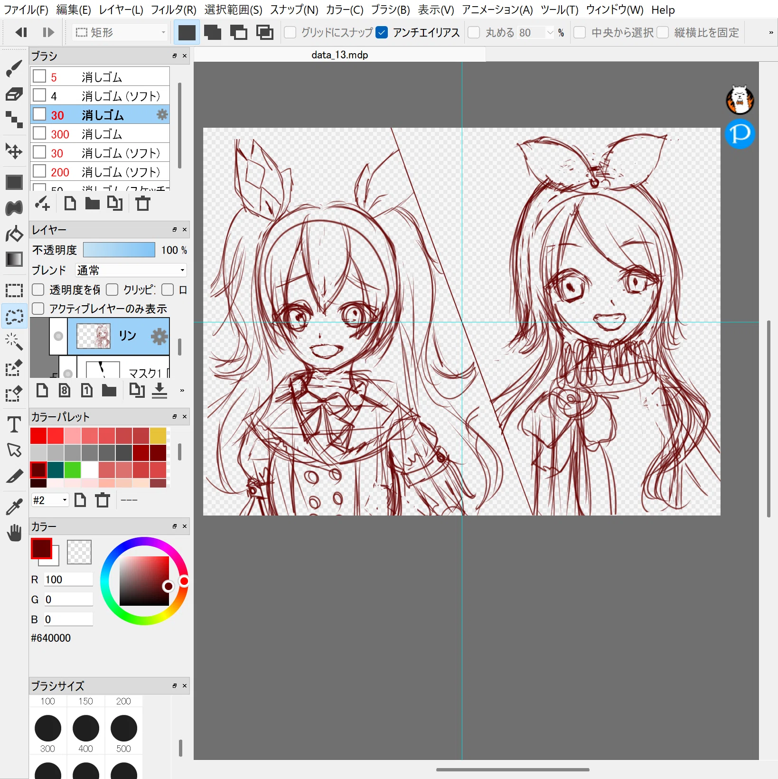Select the Text tool
Image resolution: width=778 pixels, height=779 pixels.
[14, 424]
